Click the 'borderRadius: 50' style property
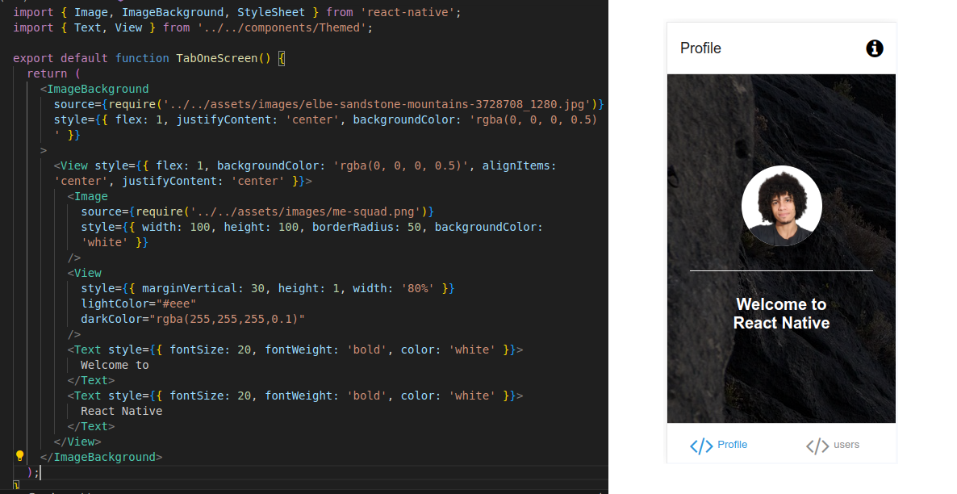Image resolution: width=957 pixels, height=494 pixels. click(366, 227)
